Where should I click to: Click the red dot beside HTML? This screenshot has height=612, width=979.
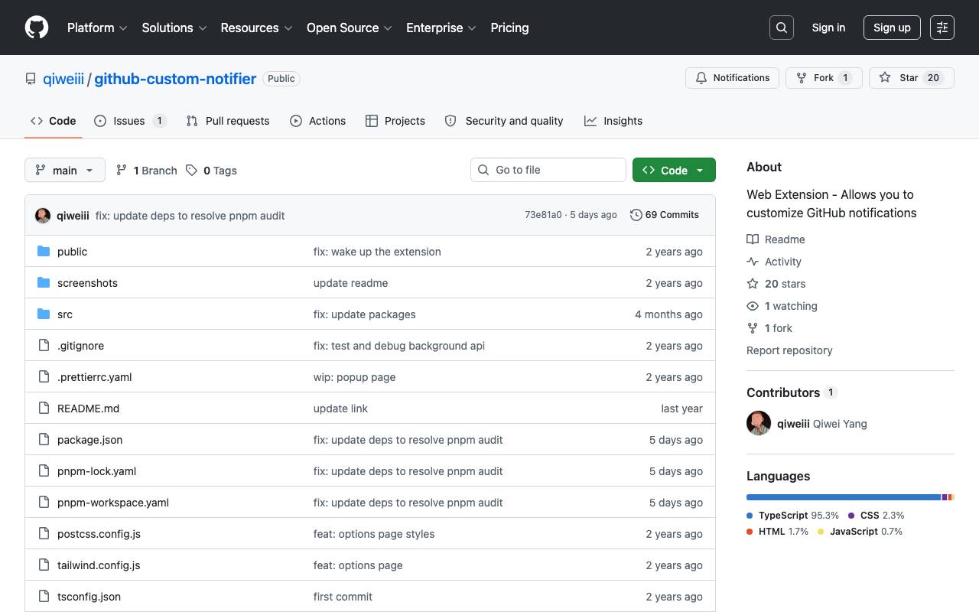pos(750,532)
